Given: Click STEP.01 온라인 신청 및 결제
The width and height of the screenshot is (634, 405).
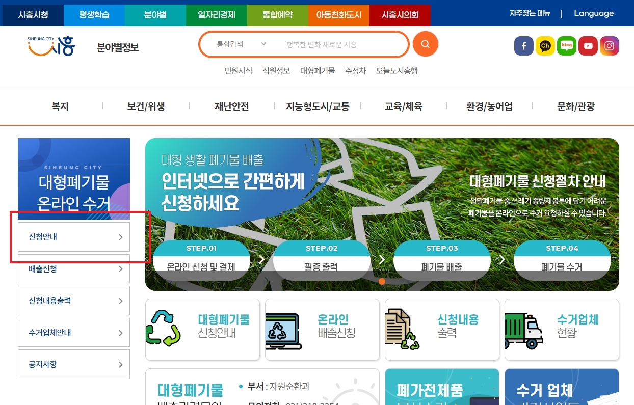Looking at the screenshot, I should click(201, 259).
